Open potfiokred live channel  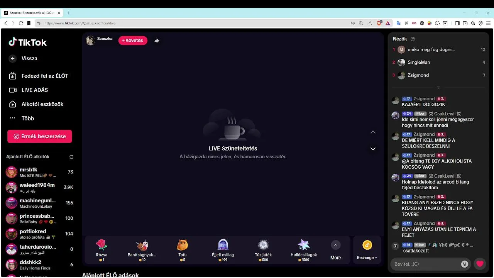pyautogui.click(x=39, y=234)
